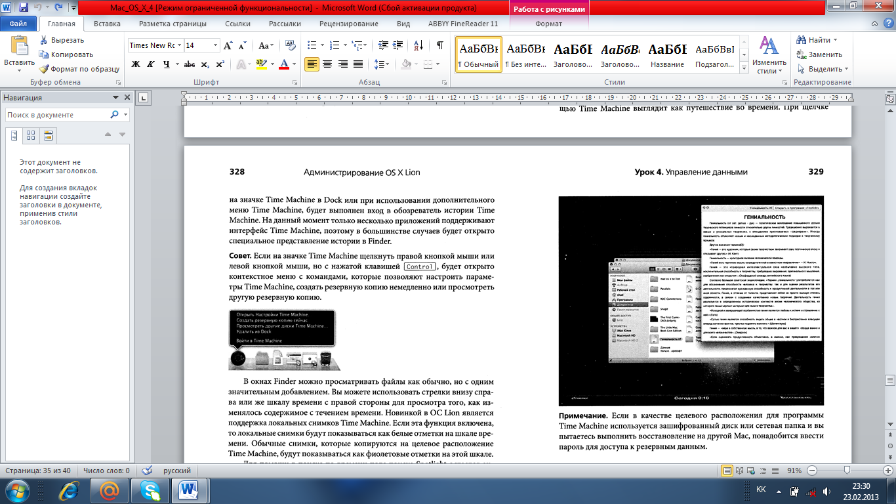Align text left
The width and height of the screenshot is (896, 504).
[x=312, y=64]
